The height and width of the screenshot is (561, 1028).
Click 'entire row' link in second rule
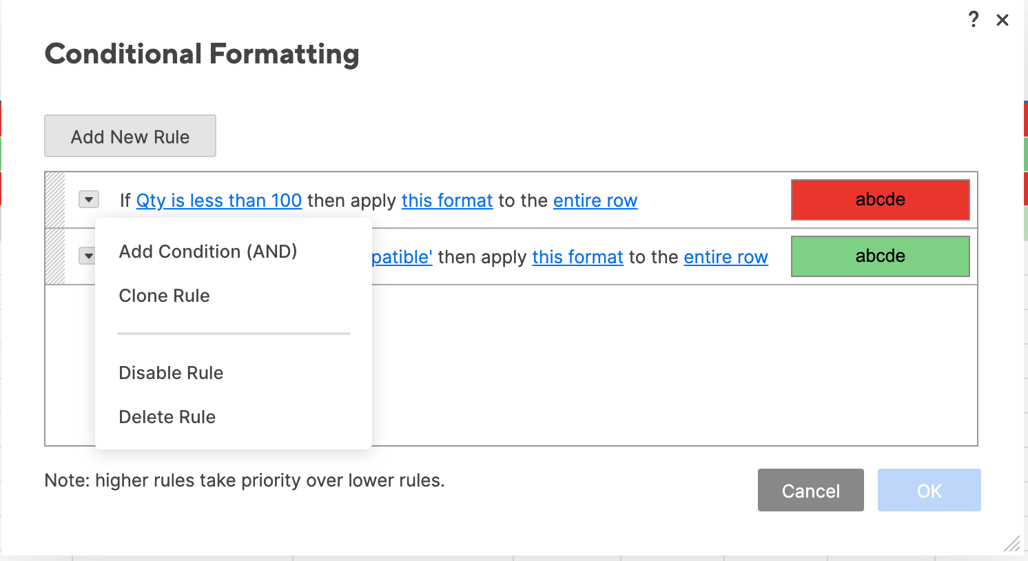pyautogui.click(x=726, y=257)
